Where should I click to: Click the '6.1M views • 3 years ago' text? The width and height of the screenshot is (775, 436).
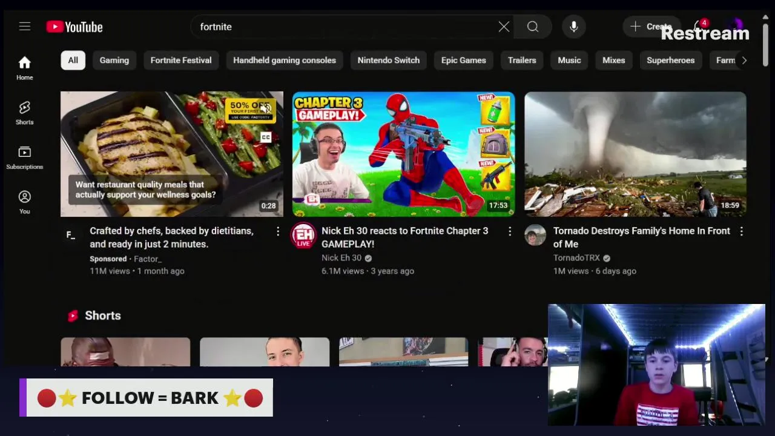tap(368, 271)
